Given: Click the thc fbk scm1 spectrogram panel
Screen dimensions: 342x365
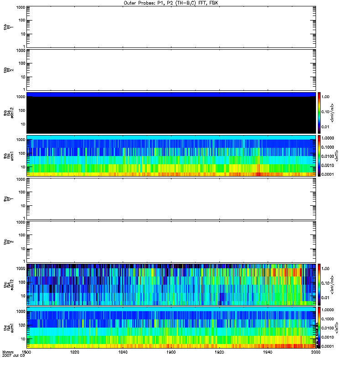Looking at the screenshot, I should coord(171,328).
